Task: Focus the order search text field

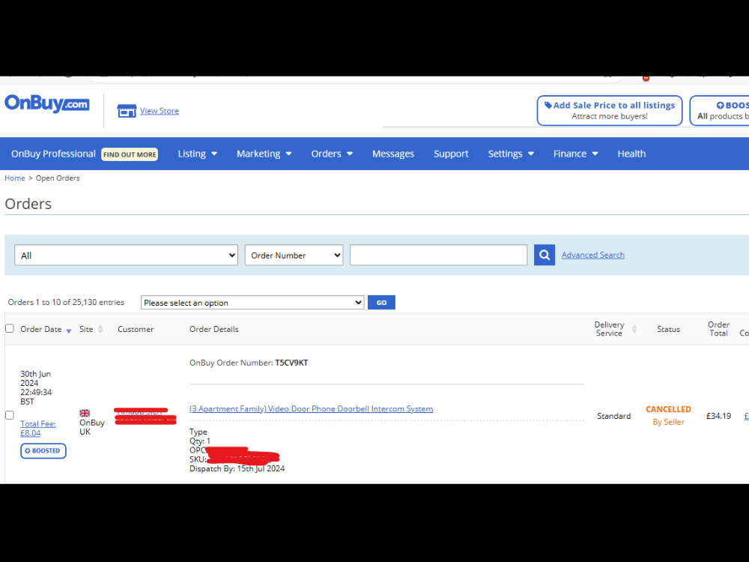Action: tap(438, 255)
